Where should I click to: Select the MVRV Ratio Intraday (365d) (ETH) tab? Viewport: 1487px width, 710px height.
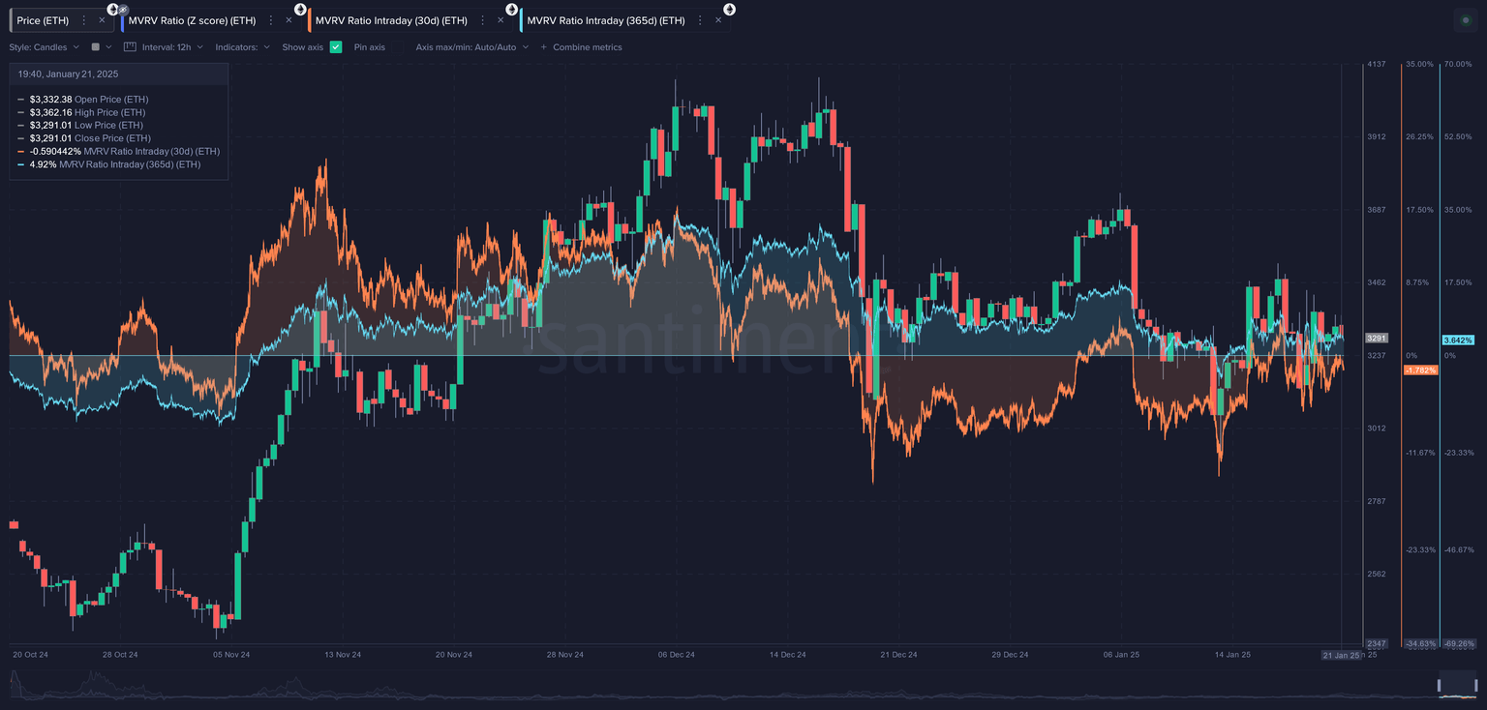pos(605,20)
